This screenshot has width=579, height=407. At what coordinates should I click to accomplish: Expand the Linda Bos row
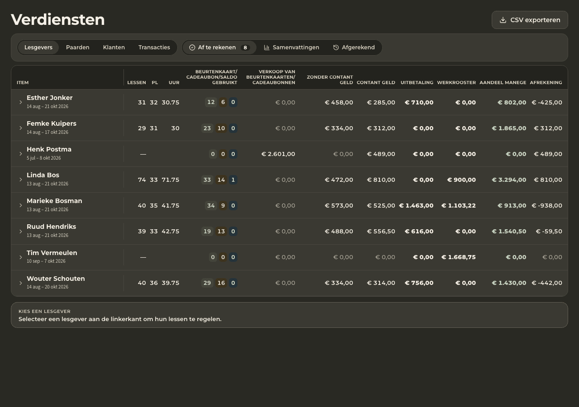pyautogui.click(x=21, y=180)
